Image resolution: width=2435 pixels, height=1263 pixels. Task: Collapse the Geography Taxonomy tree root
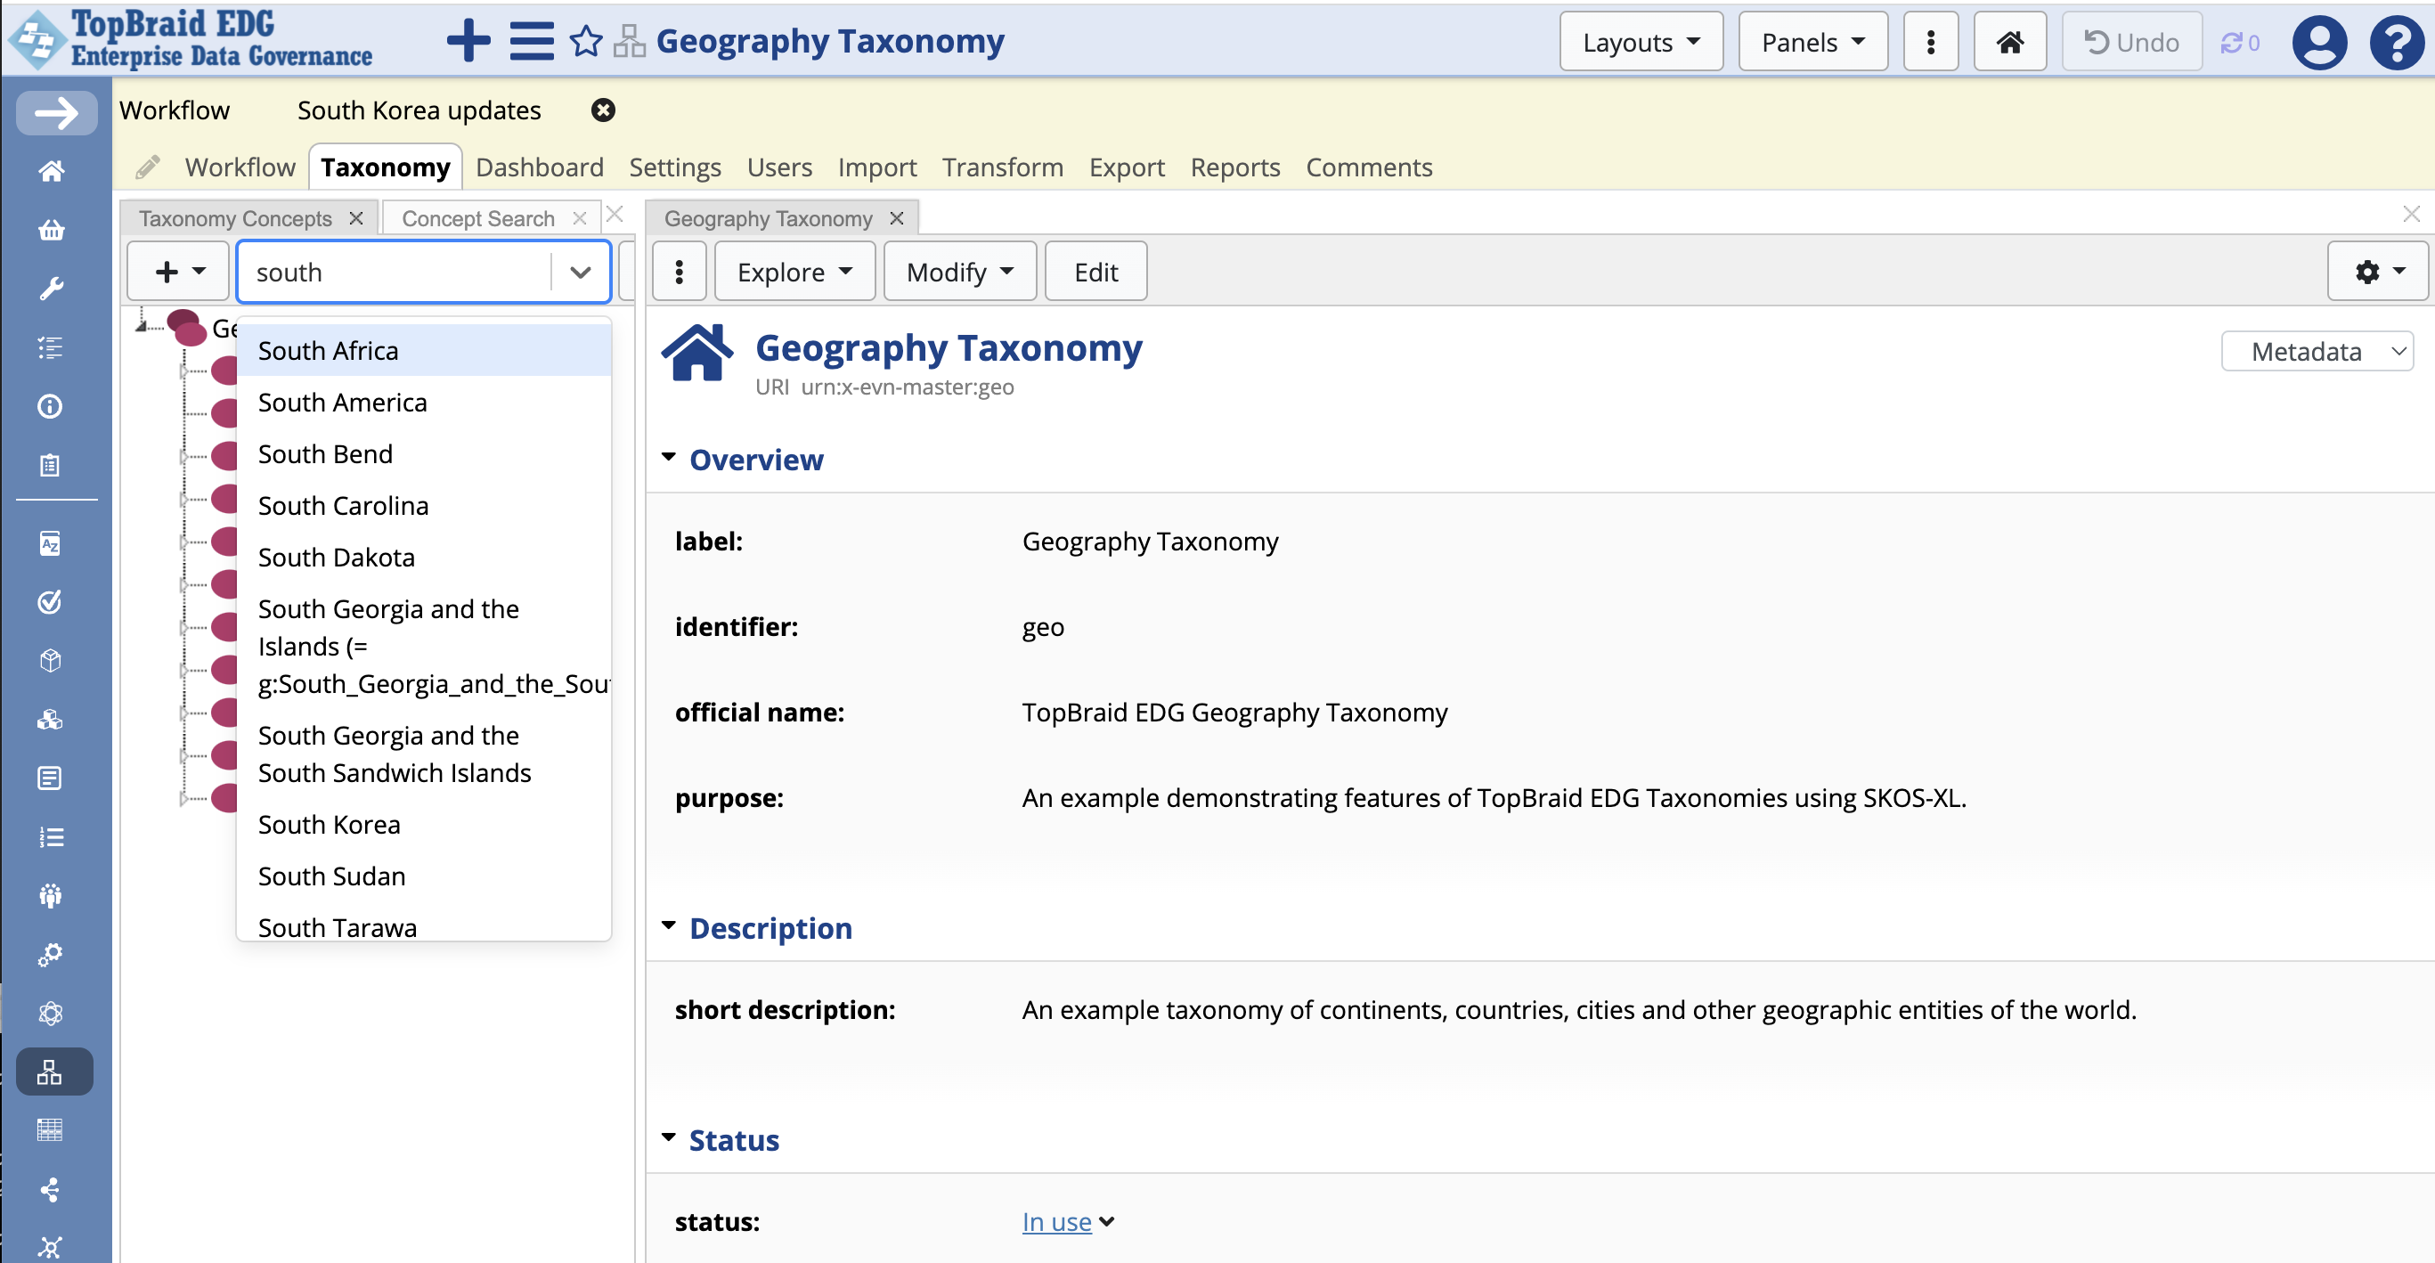point(142,326)
